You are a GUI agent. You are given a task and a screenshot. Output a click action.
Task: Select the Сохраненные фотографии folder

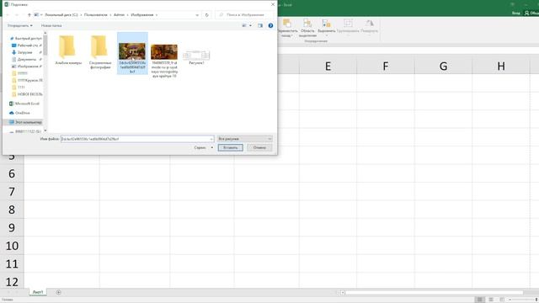(100, 52)
